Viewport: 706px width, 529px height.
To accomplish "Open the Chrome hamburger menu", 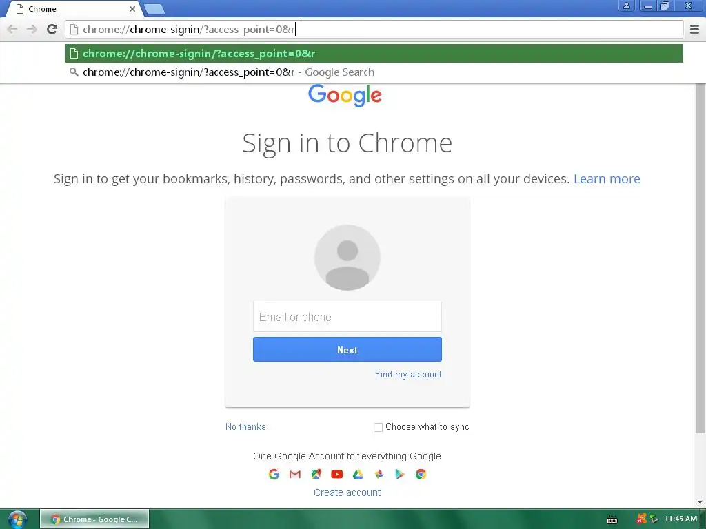I will tap(694, 30).
